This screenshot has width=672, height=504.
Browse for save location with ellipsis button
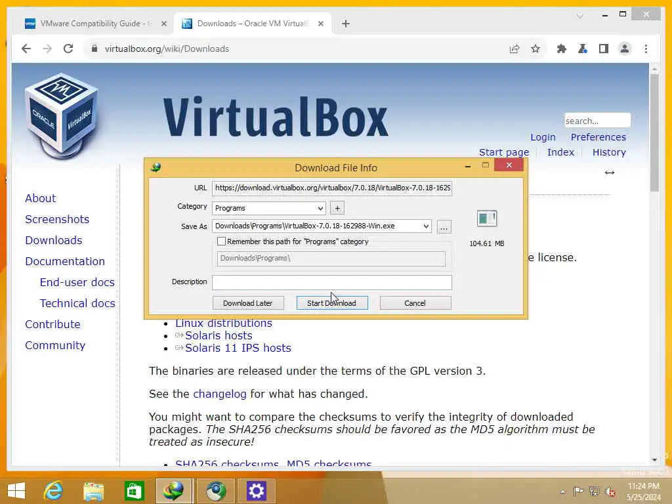tap(444, 226)
